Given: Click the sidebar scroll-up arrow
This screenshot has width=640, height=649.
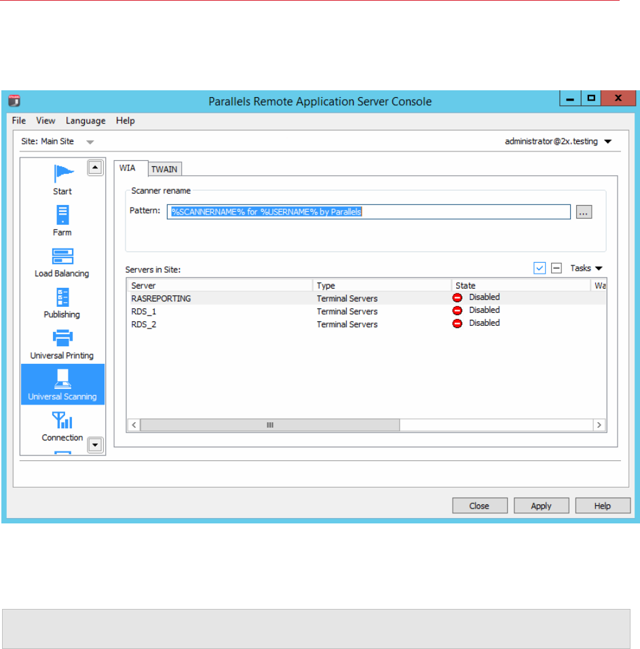Looking at the screenshot, I should pyautogui.click(x=95, y=168).
